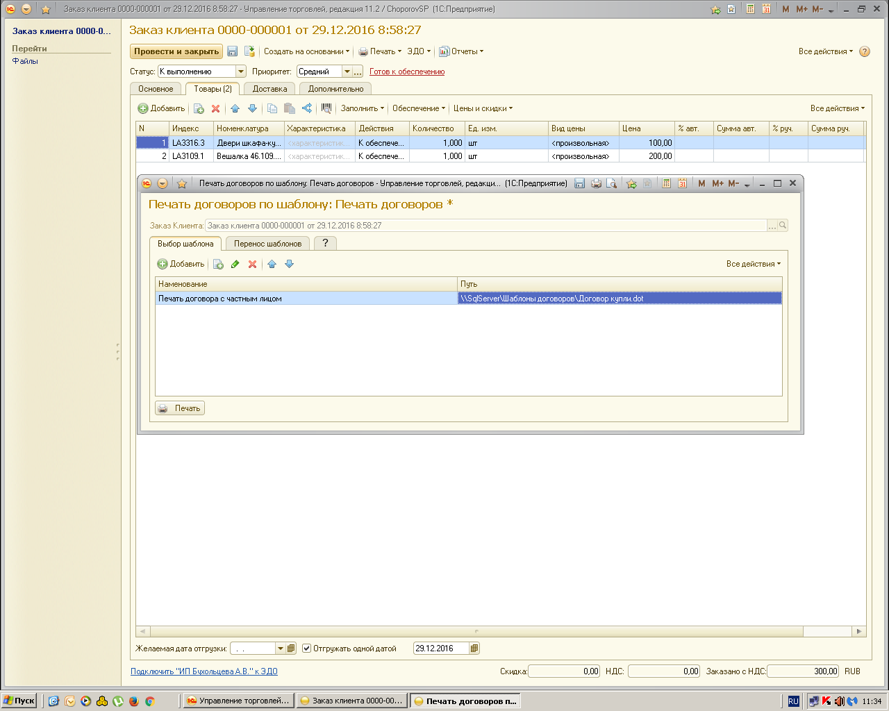Edit template with the green pencil icon
The image size is (889, 711).
[x=235, y=264]
